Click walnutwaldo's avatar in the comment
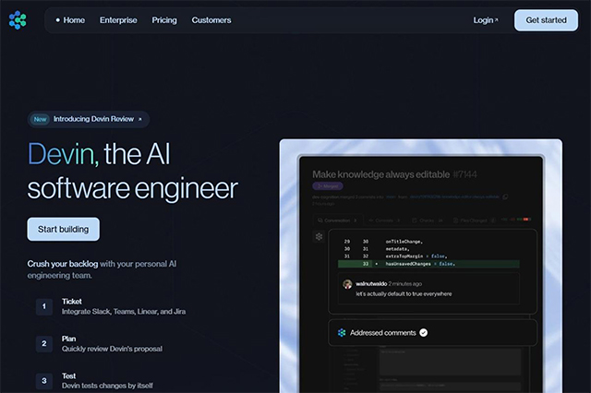Screen dimensions: 591x393 pyautogui.click(x=347, y=284)
